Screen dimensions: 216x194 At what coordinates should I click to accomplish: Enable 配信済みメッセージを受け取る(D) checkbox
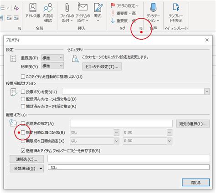pos(23,99)
